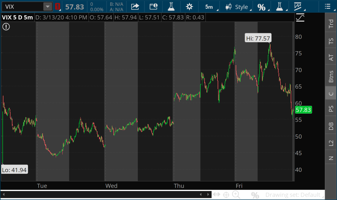Click the scroll right arrow on bottom scrollbar

point(208,194)
